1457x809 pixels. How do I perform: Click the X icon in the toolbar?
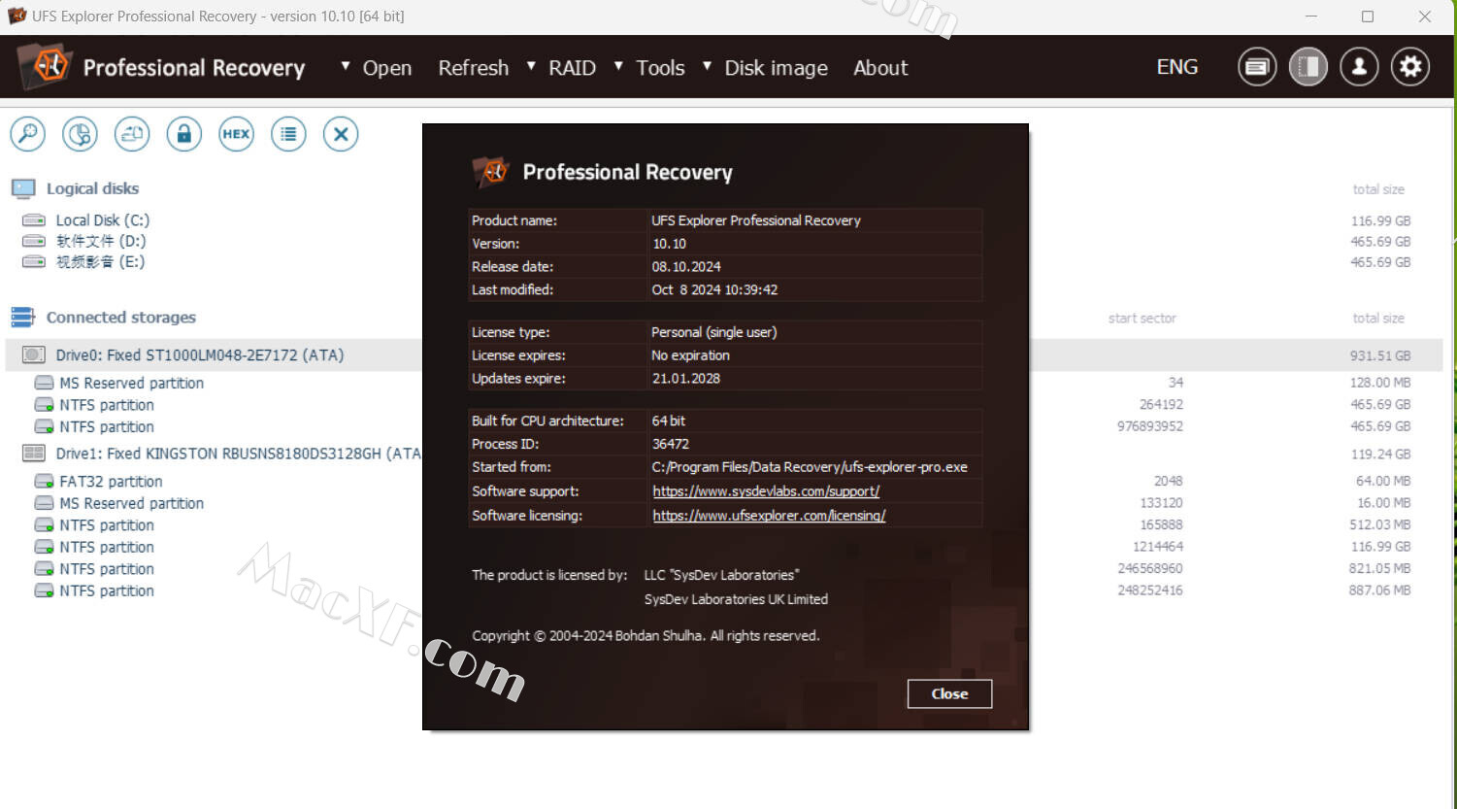click(x=341, y=134)
